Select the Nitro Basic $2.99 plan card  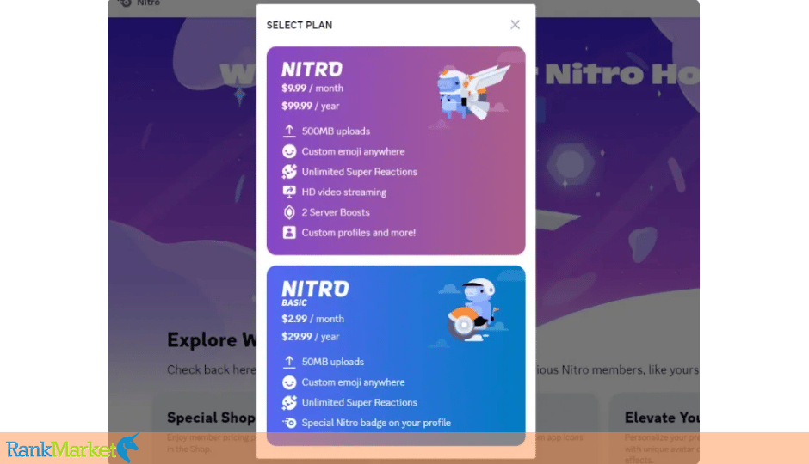[x=396, y=356]
